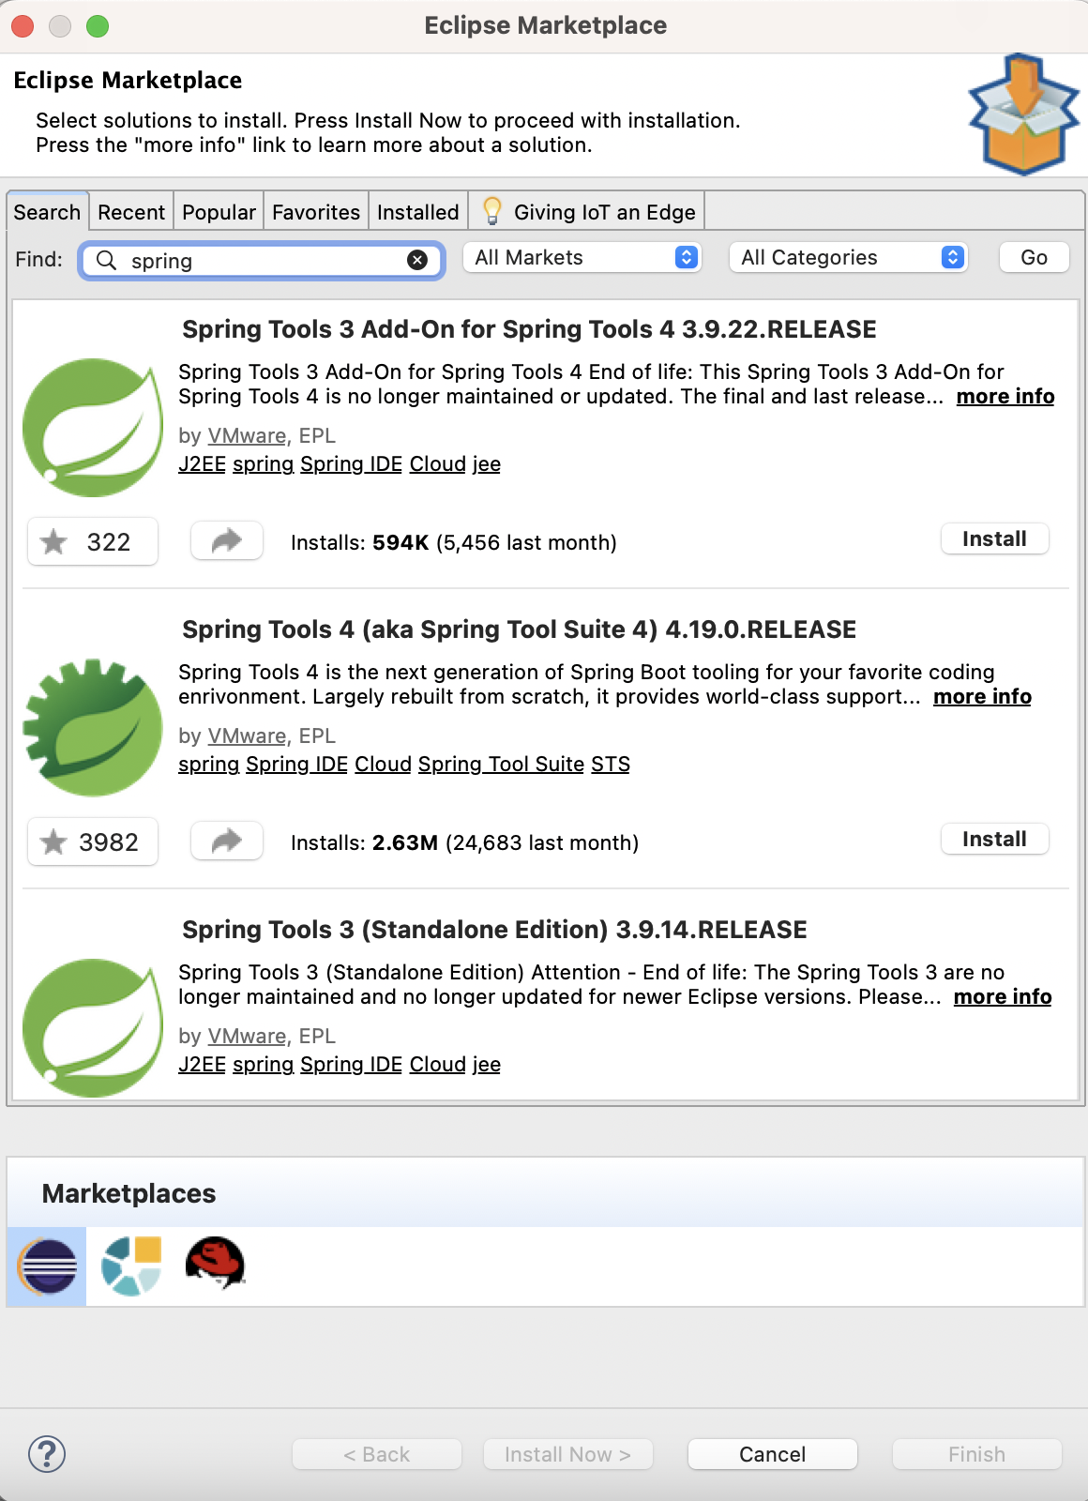Switch to the Favorites tab
Image resolution: width=1088 pixels, height=1501 pixels.
[316, 212]
